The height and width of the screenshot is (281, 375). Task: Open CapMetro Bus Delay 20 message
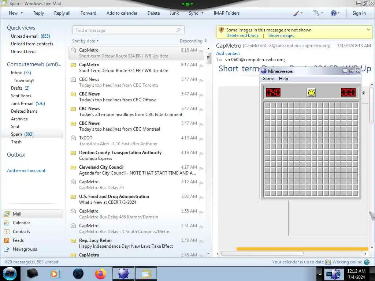(136, 185)
